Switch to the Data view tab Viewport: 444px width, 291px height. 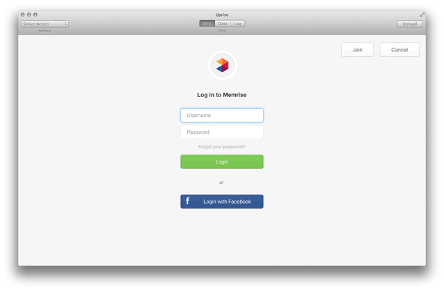tap(223, 24)
